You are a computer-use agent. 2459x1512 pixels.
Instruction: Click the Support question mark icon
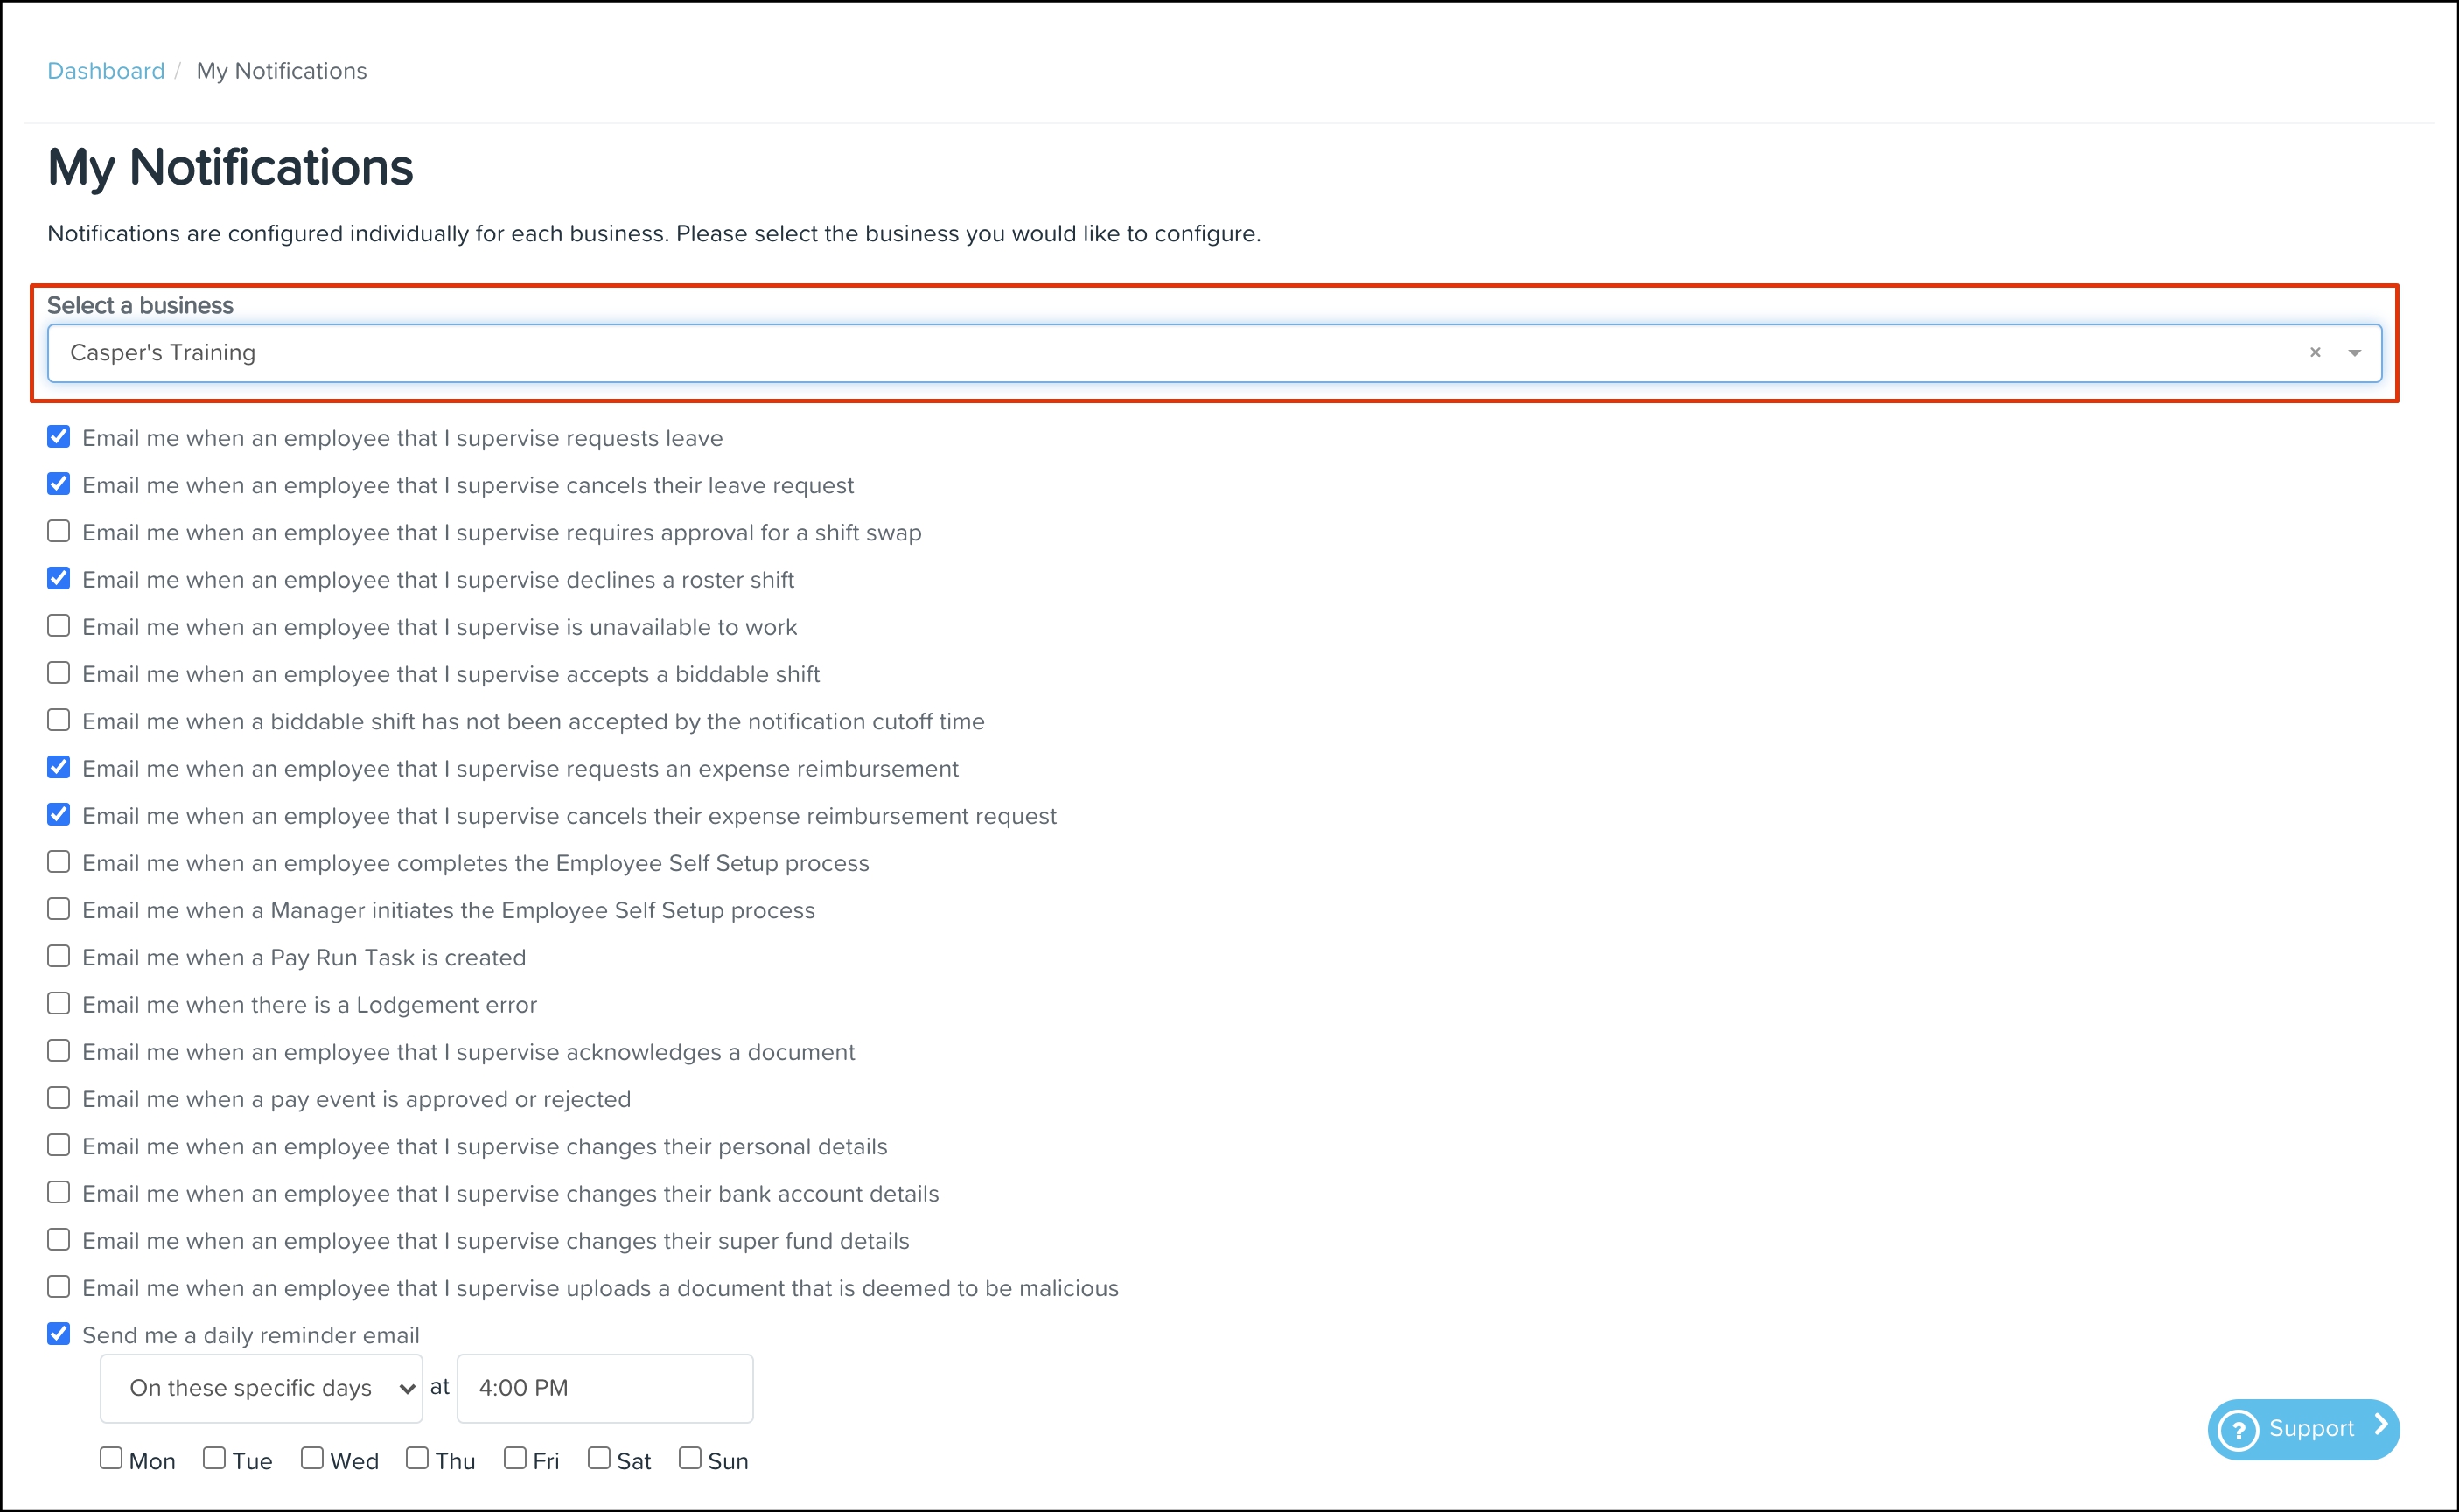pyautogui.click(x=2238, y=1429)
